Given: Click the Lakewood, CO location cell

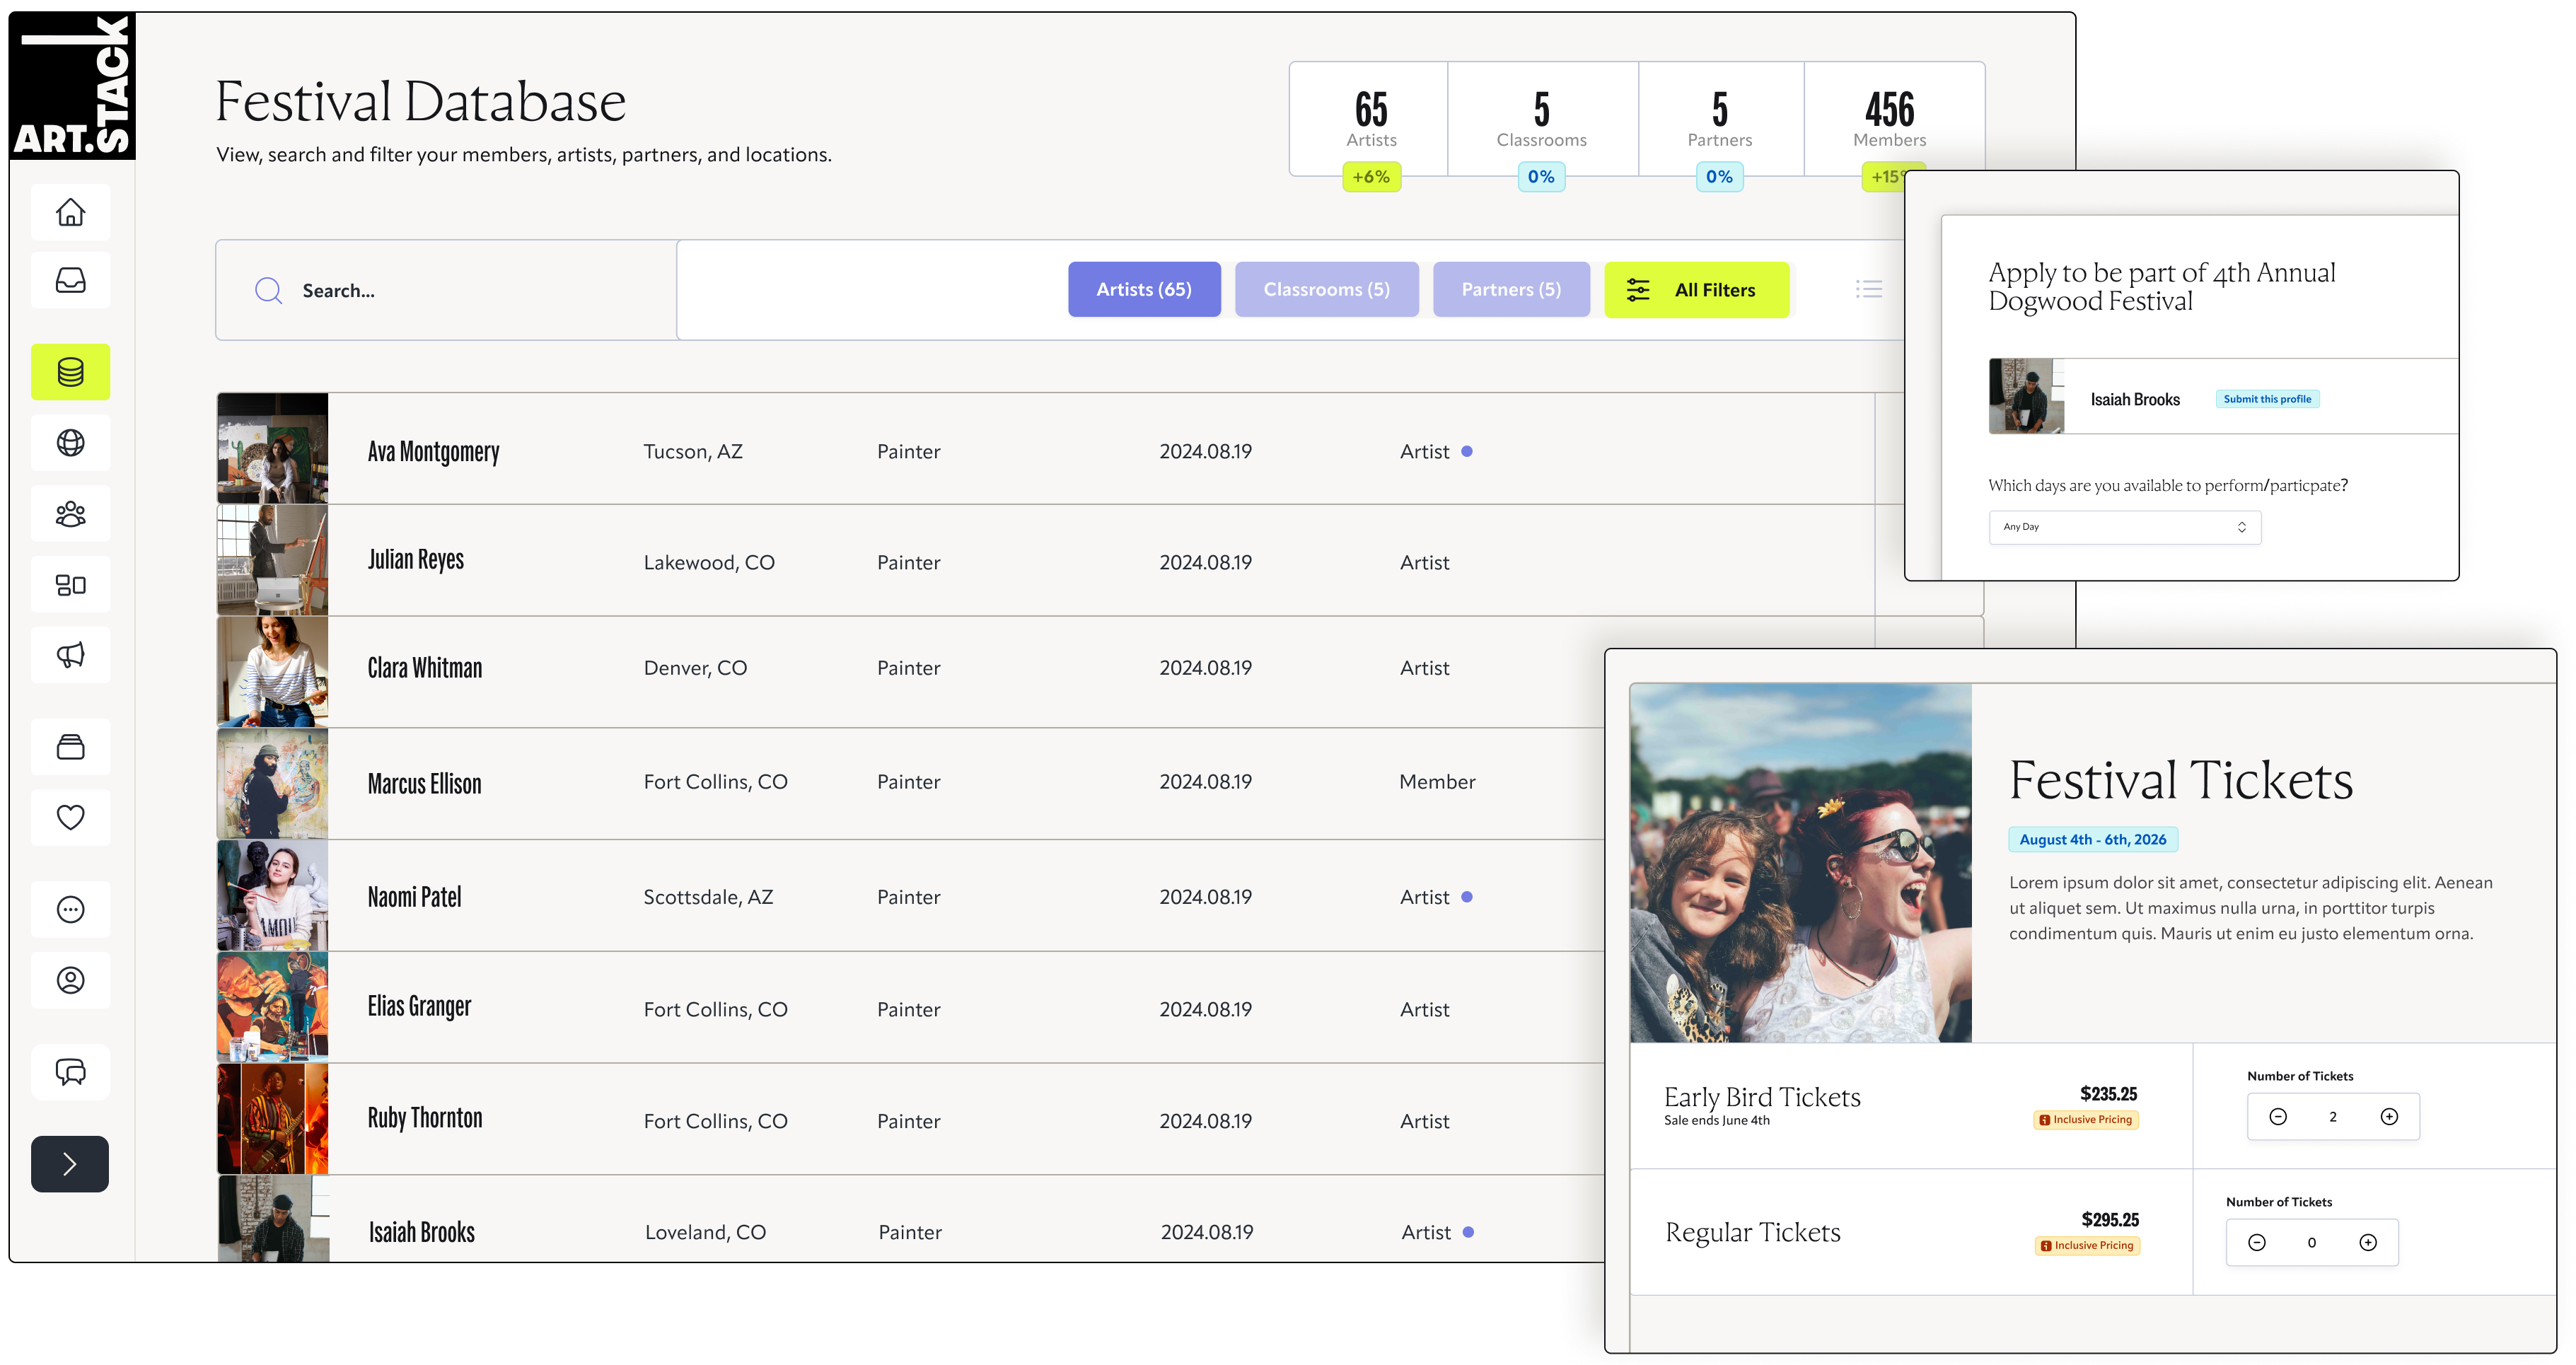Looking at the screenshot, I should pos(709,562).
